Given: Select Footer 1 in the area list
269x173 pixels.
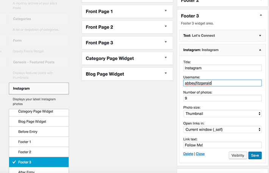Looking at the screenshot, I should [x=39, y=142].
